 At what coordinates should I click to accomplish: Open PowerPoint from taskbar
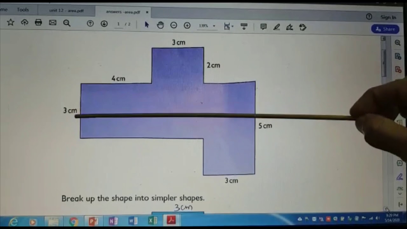coord(93,221)
